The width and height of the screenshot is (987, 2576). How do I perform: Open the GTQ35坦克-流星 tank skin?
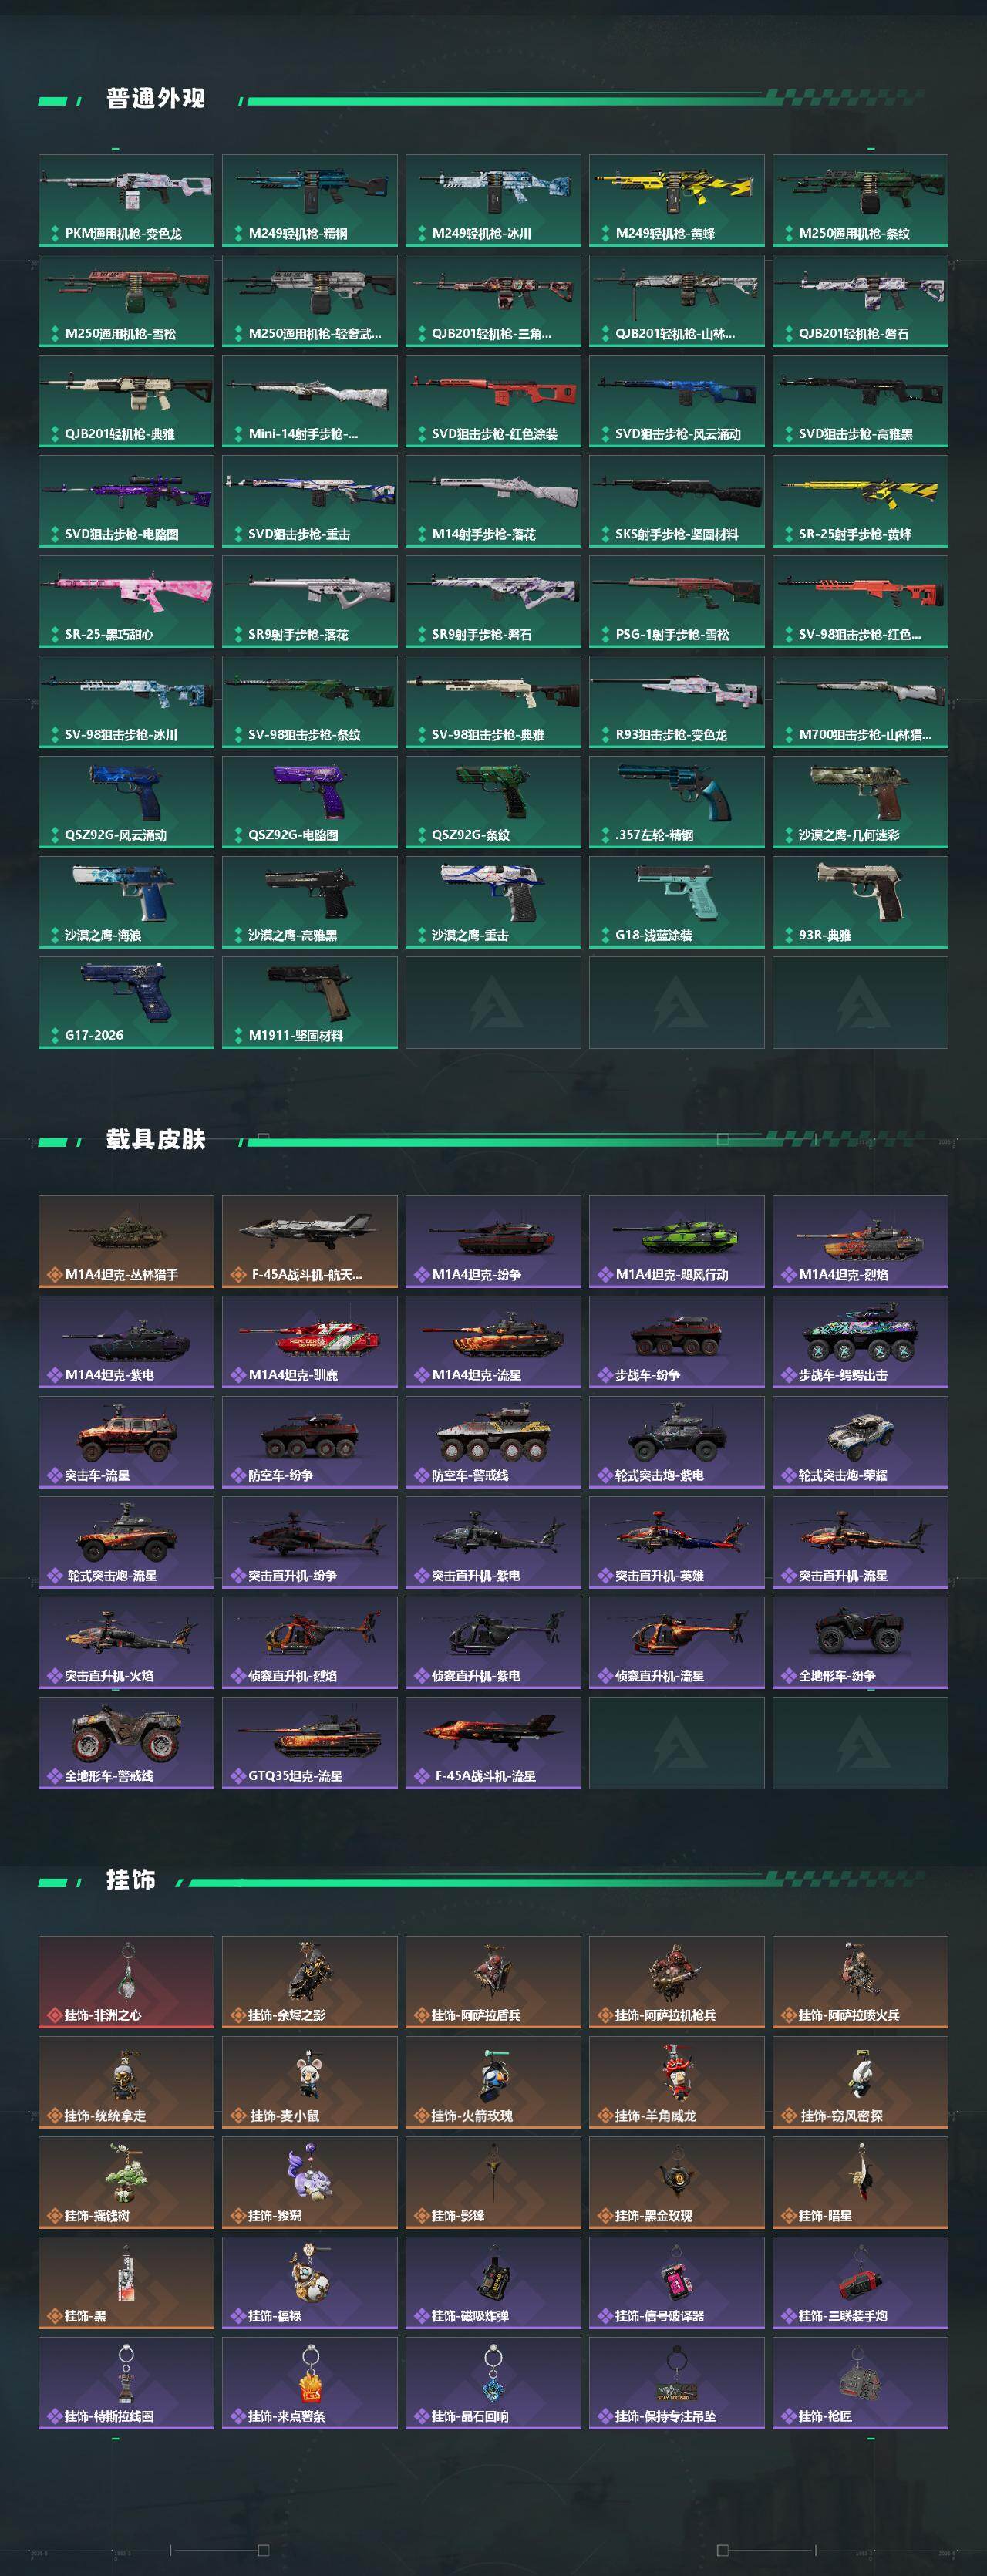310,1743
